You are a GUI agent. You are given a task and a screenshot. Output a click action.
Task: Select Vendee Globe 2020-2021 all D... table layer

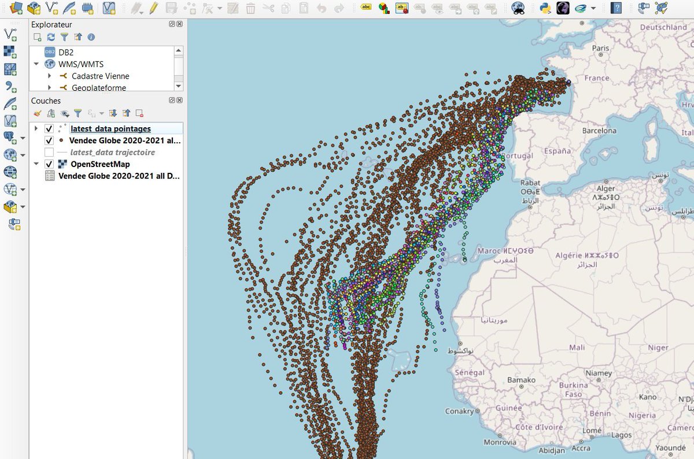(119, 176)
